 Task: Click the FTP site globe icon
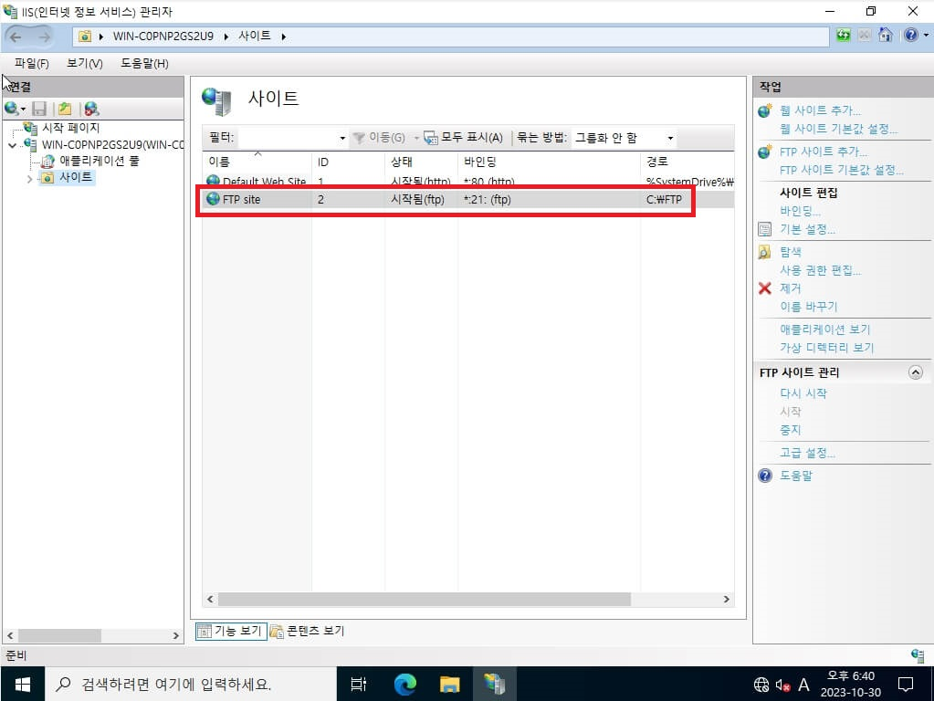(213, 199)
